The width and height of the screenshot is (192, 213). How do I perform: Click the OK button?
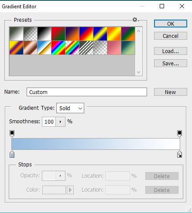point(171,24)
